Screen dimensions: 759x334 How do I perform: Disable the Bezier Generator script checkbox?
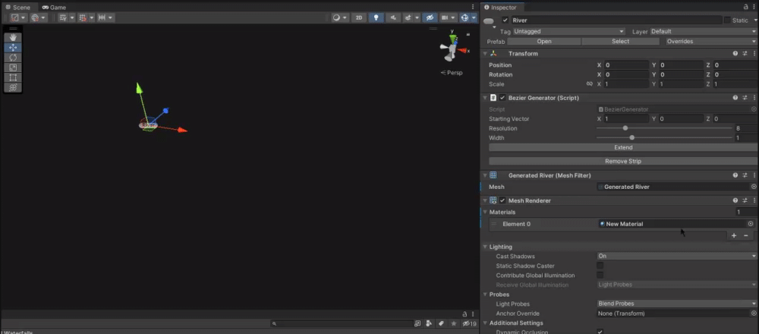coord(502,98)
